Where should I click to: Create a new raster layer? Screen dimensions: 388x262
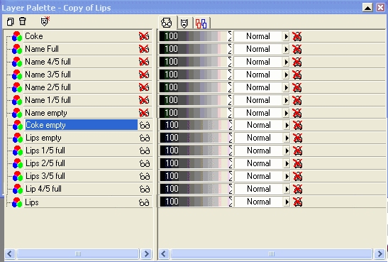pyautogui.click(x=10, y=21)
